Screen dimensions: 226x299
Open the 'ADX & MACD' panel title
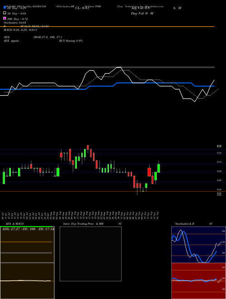14,224
